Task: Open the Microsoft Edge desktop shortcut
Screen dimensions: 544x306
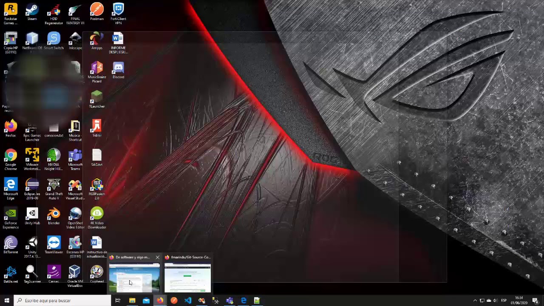Action: (11, 189)
